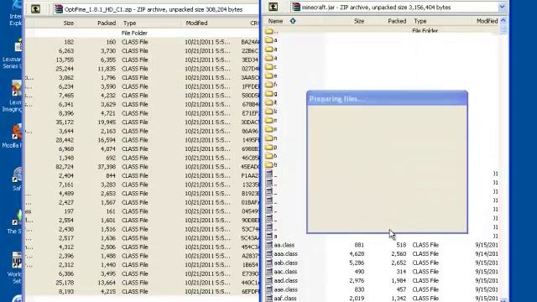
Task: Click size value 2,019 for aaf.class
Action: pyautogui.click(x=357, y=299)
